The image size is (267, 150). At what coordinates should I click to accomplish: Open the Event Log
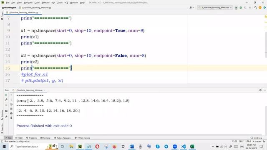click(256, 138)
